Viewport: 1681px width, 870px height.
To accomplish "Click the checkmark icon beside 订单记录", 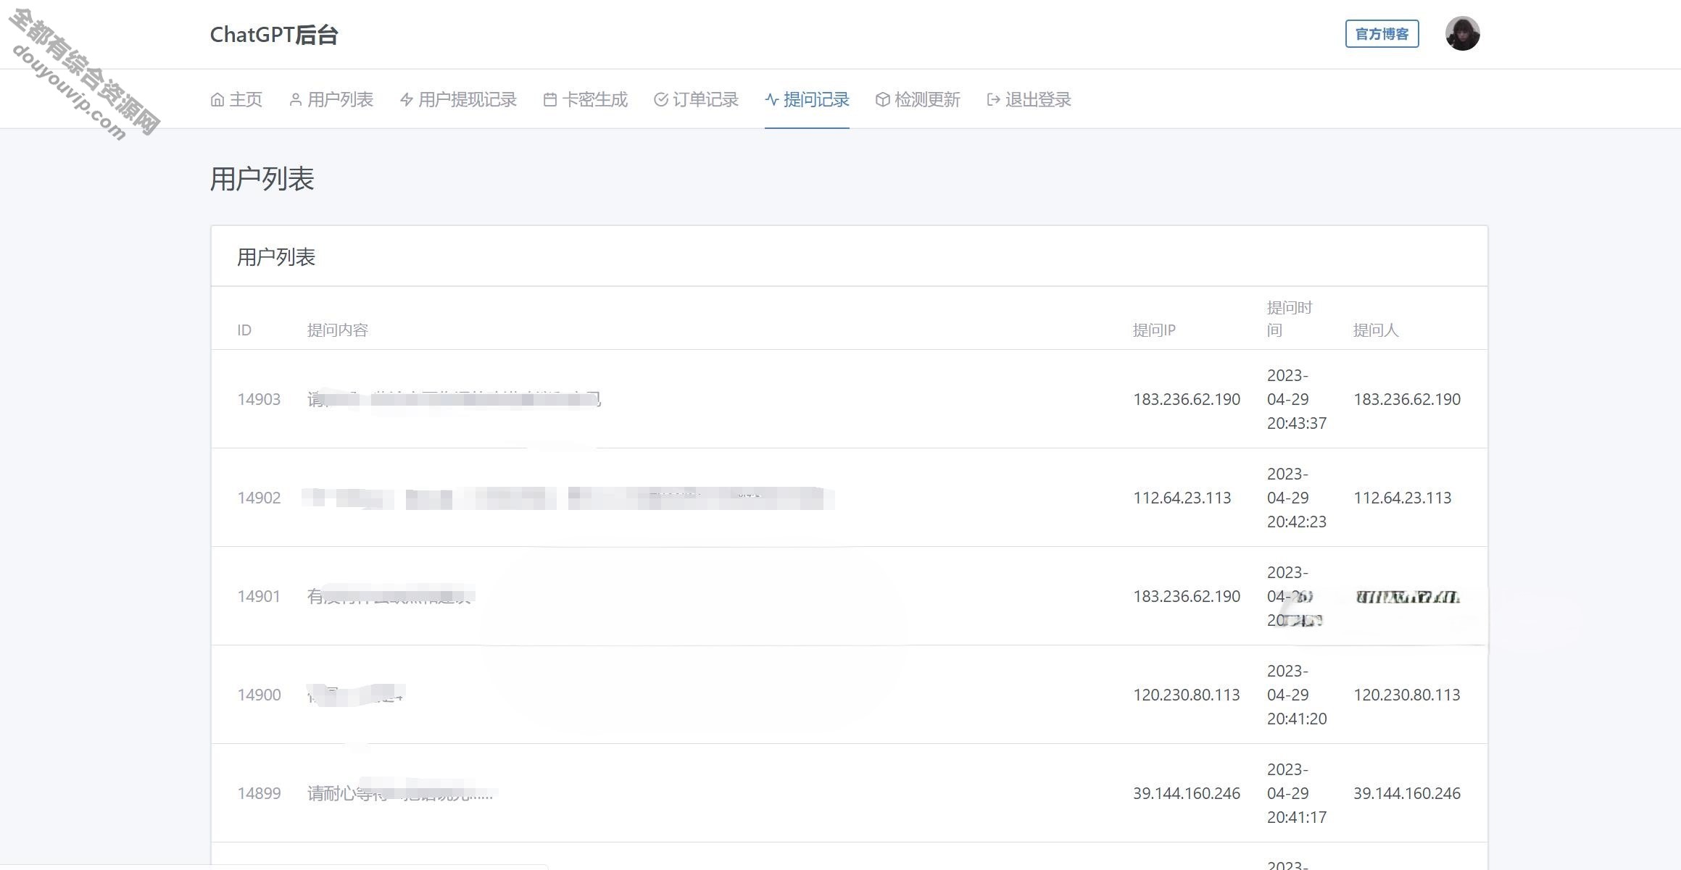I will [x=660, y=100].
